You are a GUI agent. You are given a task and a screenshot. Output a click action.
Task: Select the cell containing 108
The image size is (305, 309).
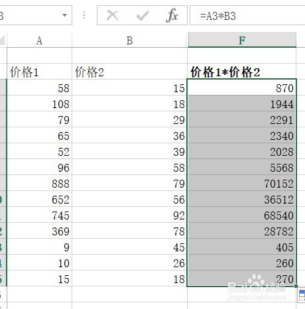point(39,103)
